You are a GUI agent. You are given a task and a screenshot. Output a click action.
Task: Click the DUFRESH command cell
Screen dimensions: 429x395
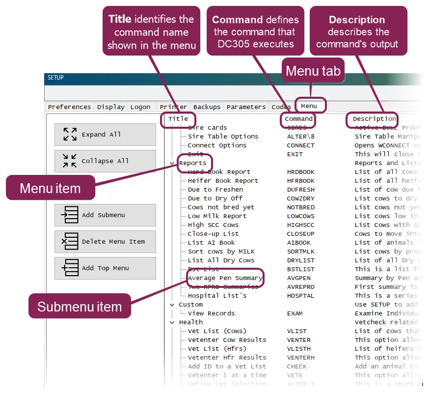[x=301, y=190]
